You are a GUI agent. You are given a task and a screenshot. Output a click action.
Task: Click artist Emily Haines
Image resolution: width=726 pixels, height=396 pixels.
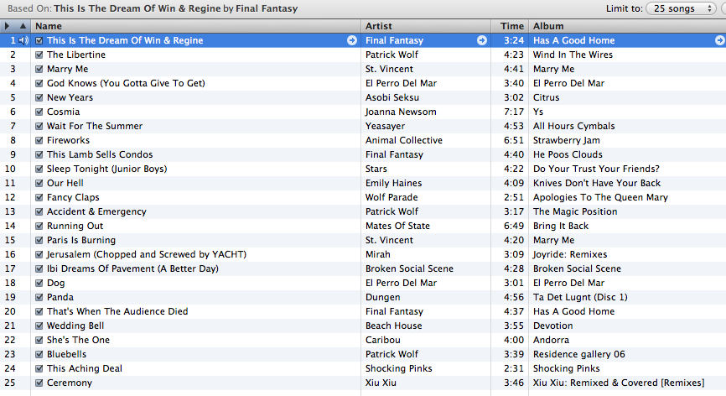393,184
